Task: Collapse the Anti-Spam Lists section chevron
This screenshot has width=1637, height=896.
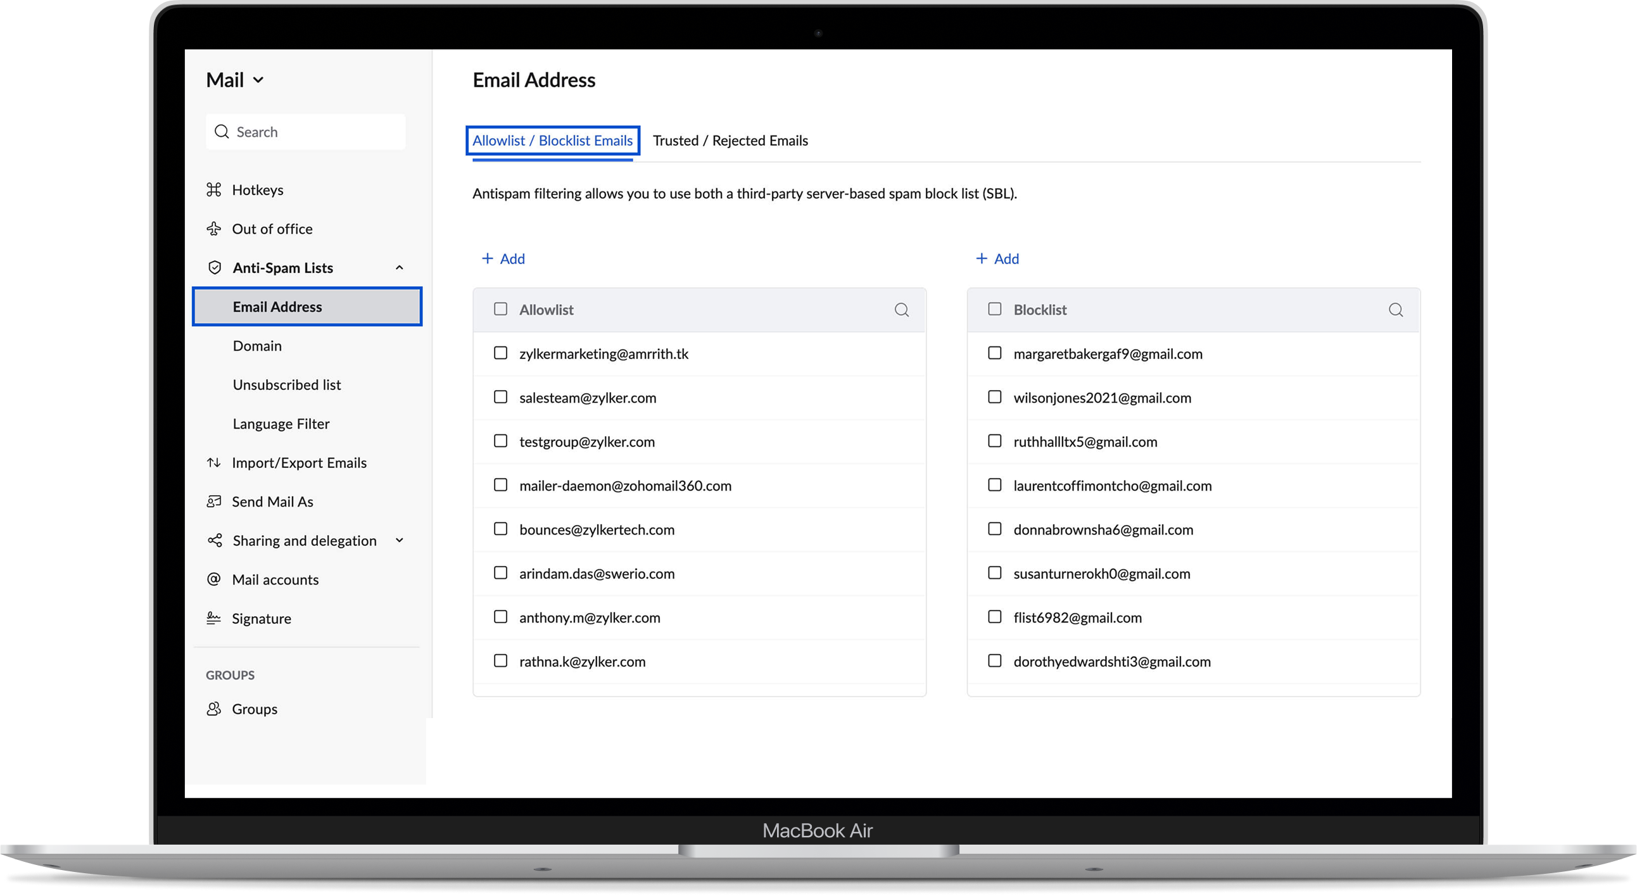Action: click(399, 267)
